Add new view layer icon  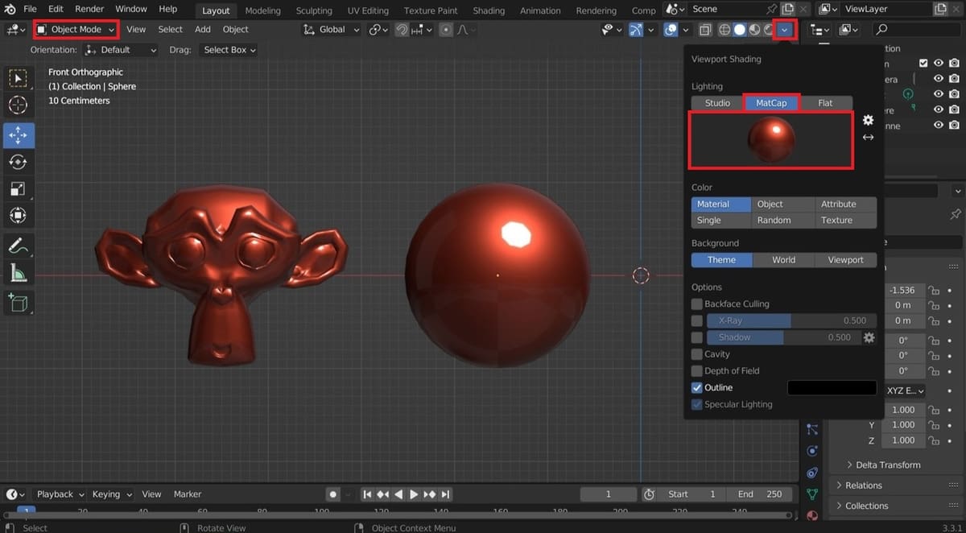pyautogui.click(x=939, y=10)
